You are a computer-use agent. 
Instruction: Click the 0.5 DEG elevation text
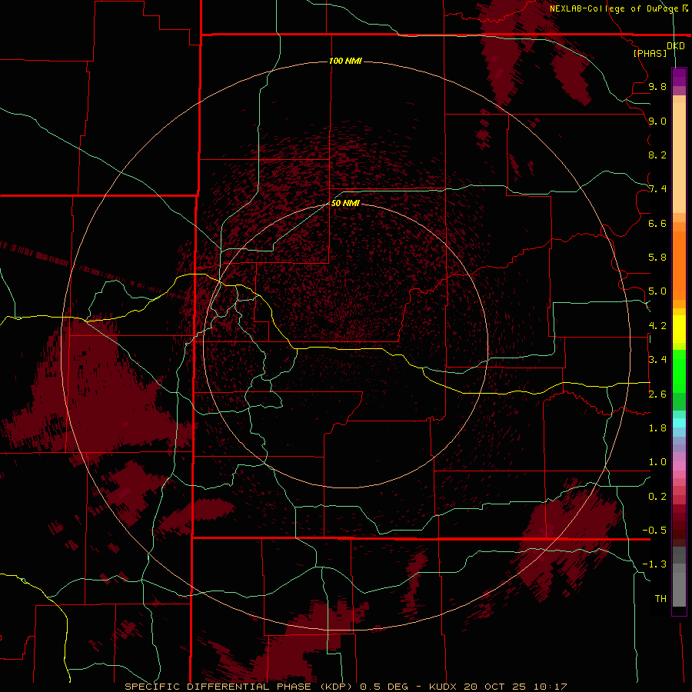click(383, 687)
